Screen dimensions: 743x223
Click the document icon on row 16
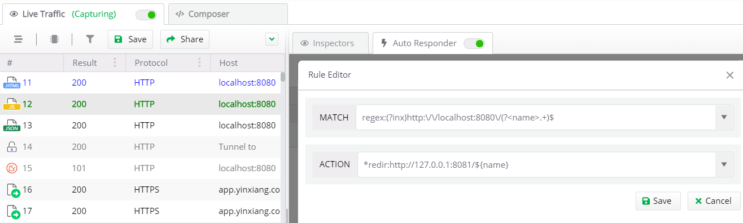[13, 190]
